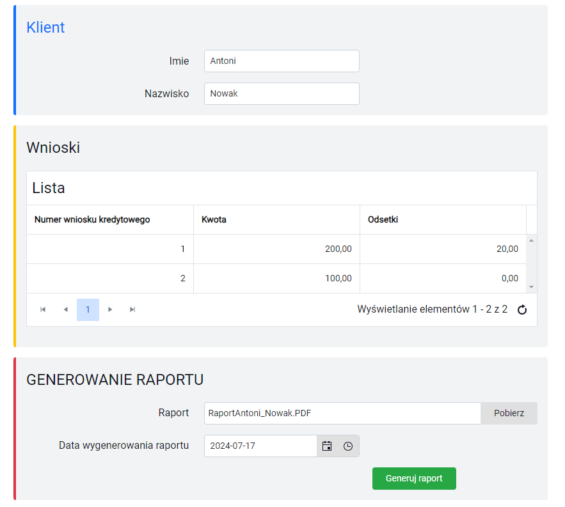Click the GENEROWANIE RAPORTU heading
The width and height of the screenshot is (565, 507).
point(115,380)
